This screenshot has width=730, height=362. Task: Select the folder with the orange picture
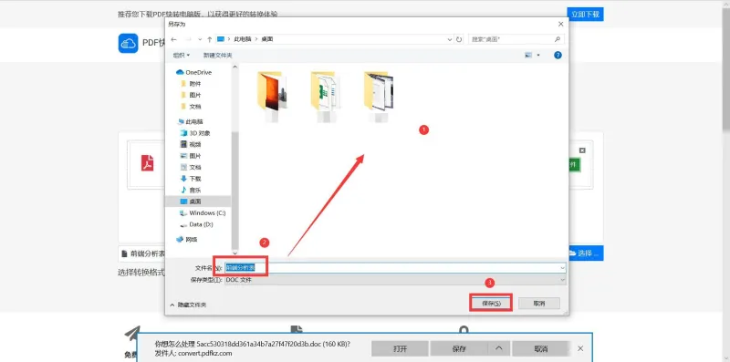tap(272, 97)
